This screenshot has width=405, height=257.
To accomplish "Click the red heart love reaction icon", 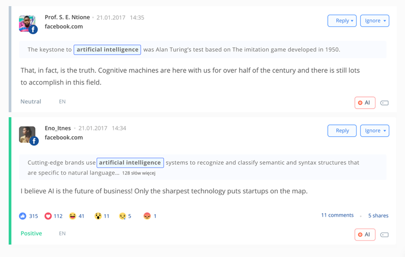I will pyautogui.click(x=48, y=216).
